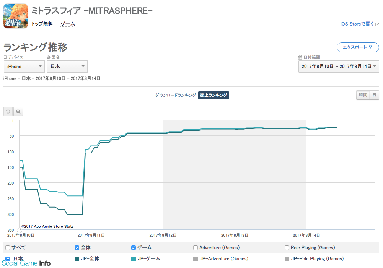
Task: Uncheck the 全体 checkbox
Action: (77, 248)
